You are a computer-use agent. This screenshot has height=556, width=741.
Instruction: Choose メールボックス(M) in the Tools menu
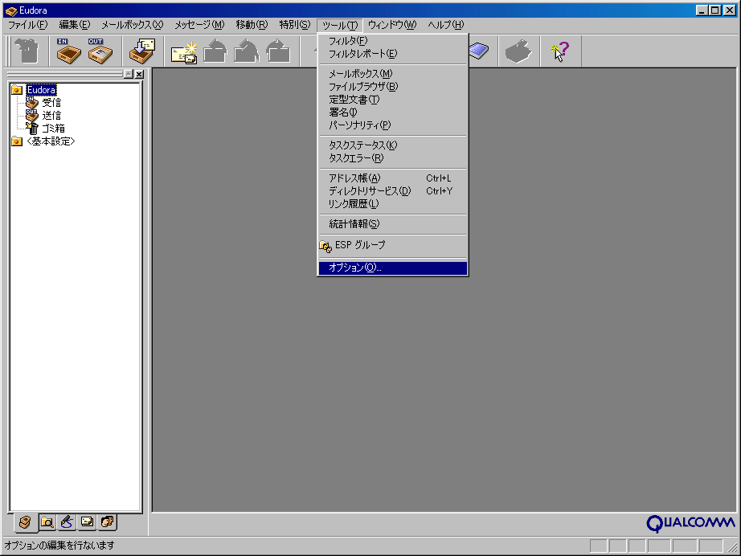click(393, 74)
